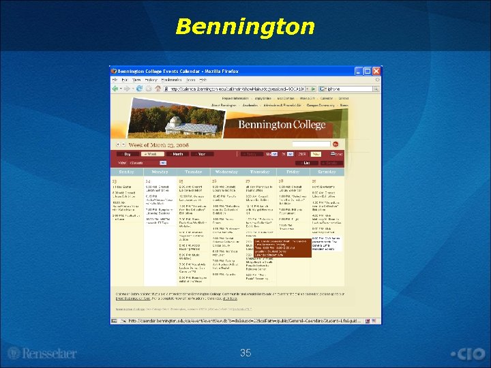Click the Sunday column header

click(x=127, y=172)
